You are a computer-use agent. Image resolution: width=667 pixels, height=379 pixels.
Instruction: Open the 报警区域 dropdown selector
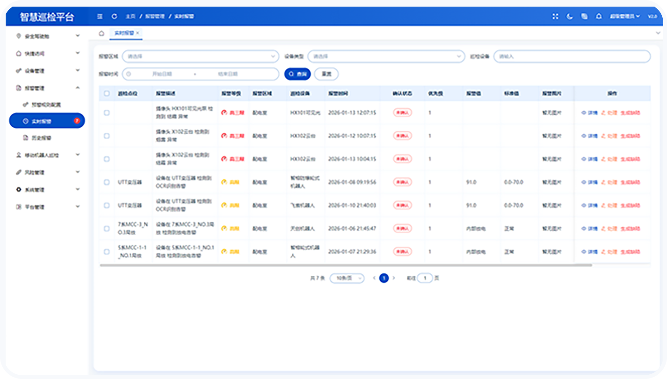pos(200,56)
